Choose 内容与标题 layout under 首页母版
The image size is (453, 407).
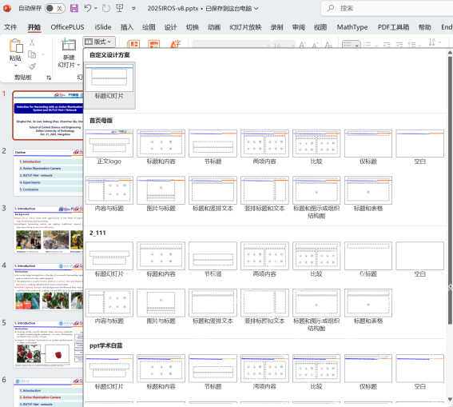(x=109, y=194)
